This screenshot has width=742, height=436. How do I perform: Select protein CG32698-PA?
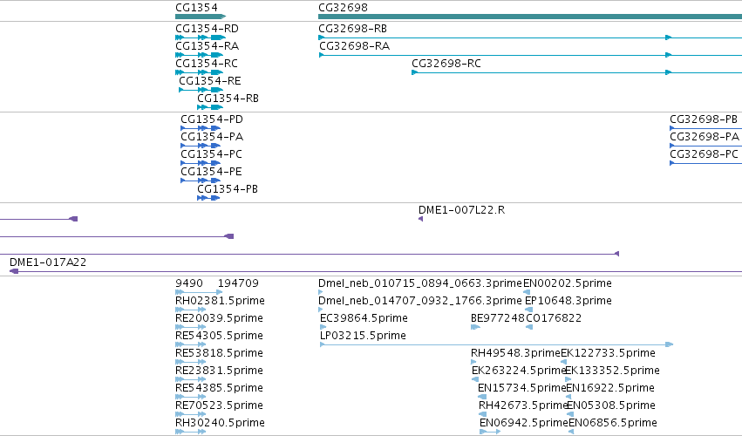tap(705, 137)
